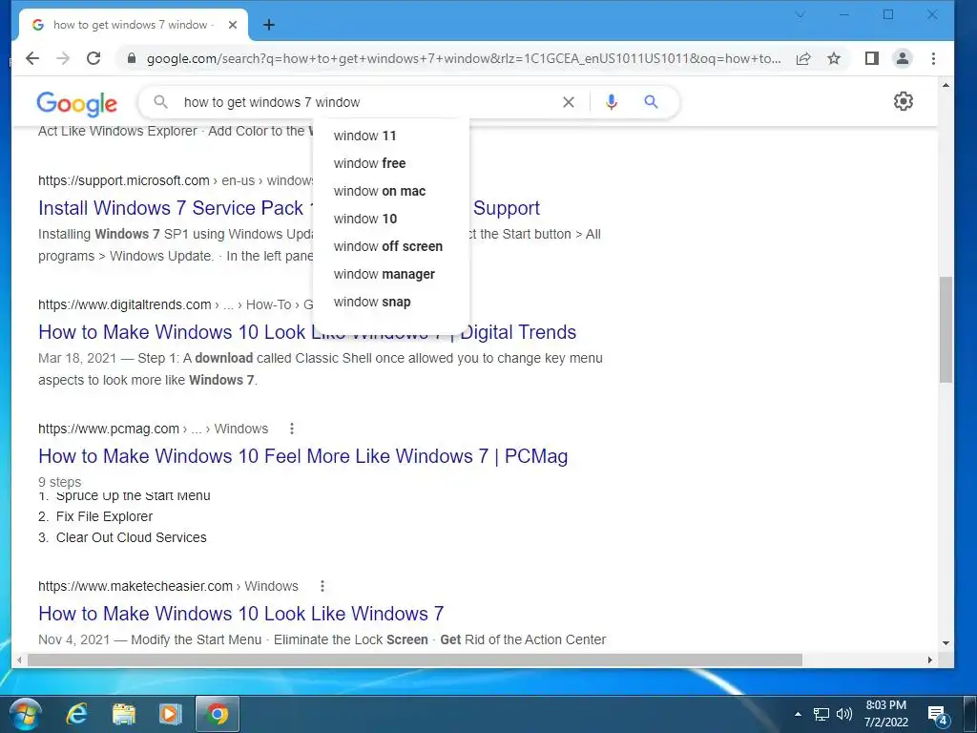Open a new tab with plus button
Viewport: 977px width, 733px height.
tap(268, 25)
